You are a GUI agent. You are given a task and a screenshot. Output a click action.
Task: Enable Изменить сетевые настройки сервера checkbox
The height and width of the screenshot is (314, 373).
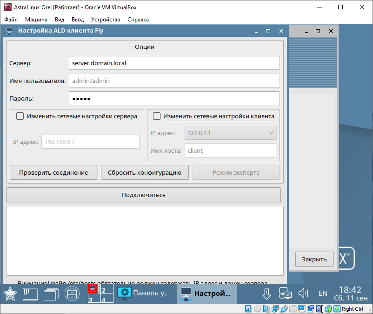(x=20, y=116)
